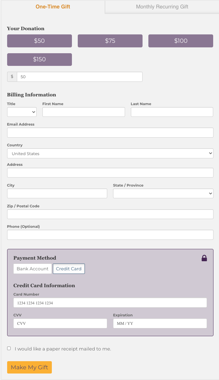219x380 pixels.
Task: Click the custom donation amount field
Action: click(79, 77)
